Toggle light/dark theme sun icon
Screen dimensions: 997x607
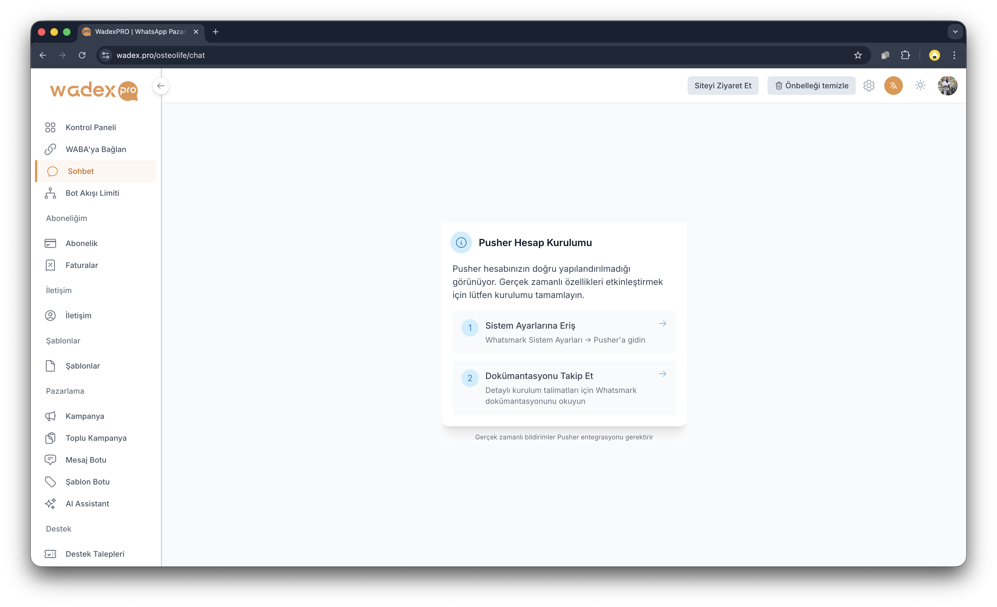tap(920, 85)
